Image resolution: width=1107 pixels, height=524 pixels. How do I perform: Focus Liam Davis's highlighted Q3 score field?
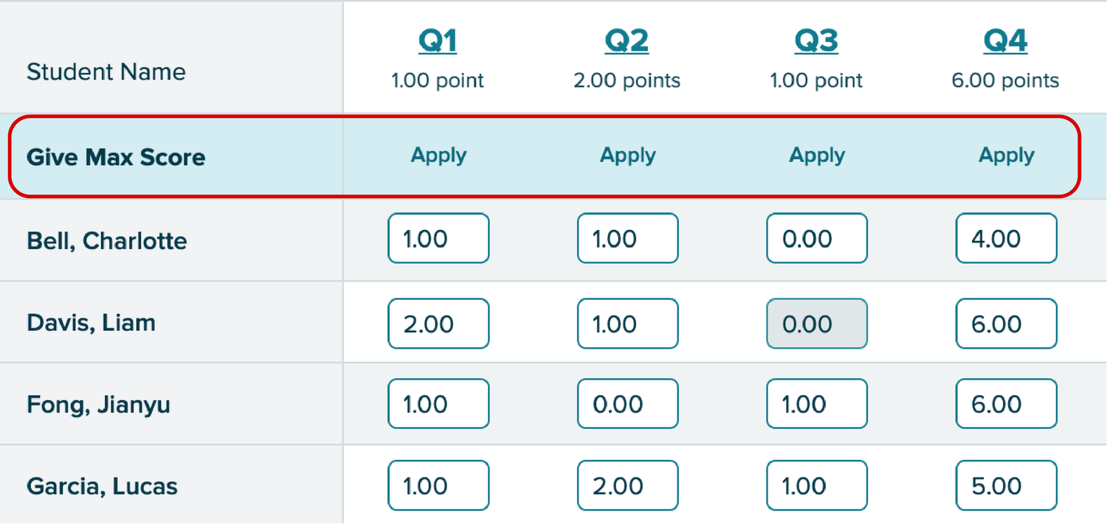pyautogui.click(x=817, y=324)
